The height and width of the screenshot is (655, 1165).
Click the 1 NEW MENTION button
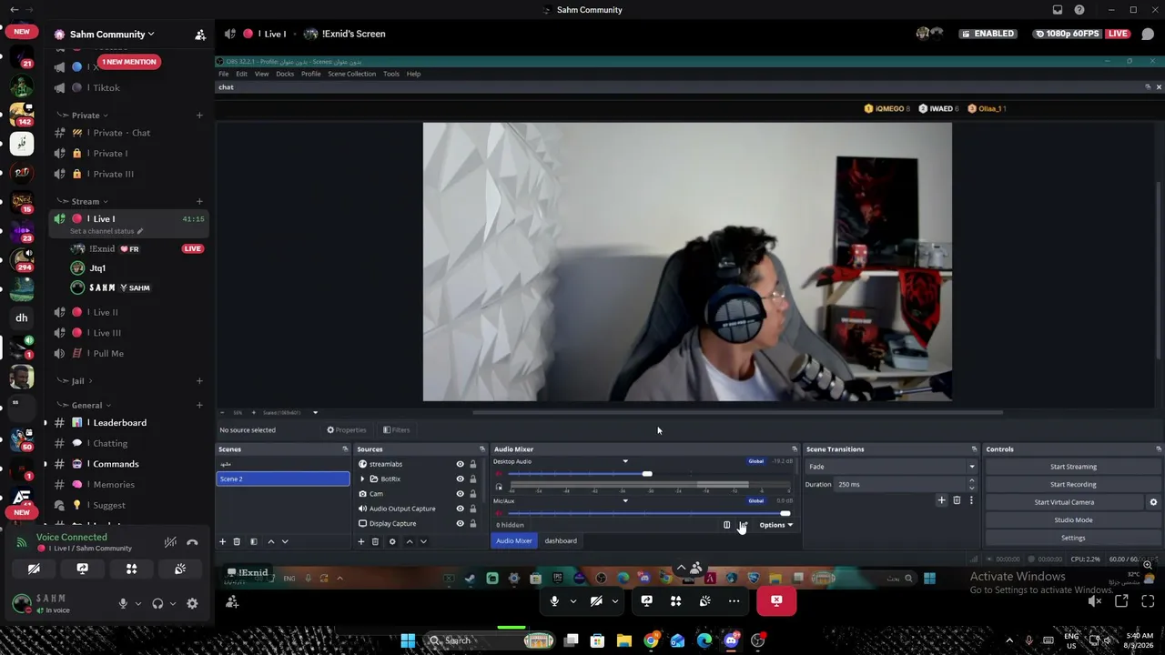(128, 62)
